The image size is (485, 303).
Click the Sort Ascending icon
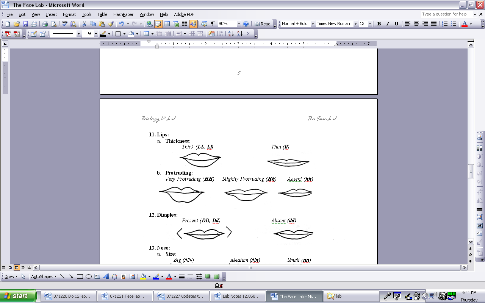(231, 34)
